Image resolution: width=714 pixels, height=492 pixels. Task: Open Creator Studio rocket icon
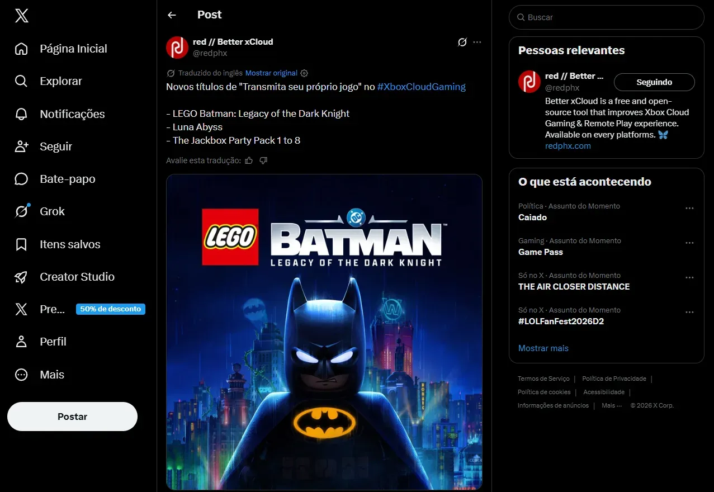pyautogui.click(x=21, y=277)
